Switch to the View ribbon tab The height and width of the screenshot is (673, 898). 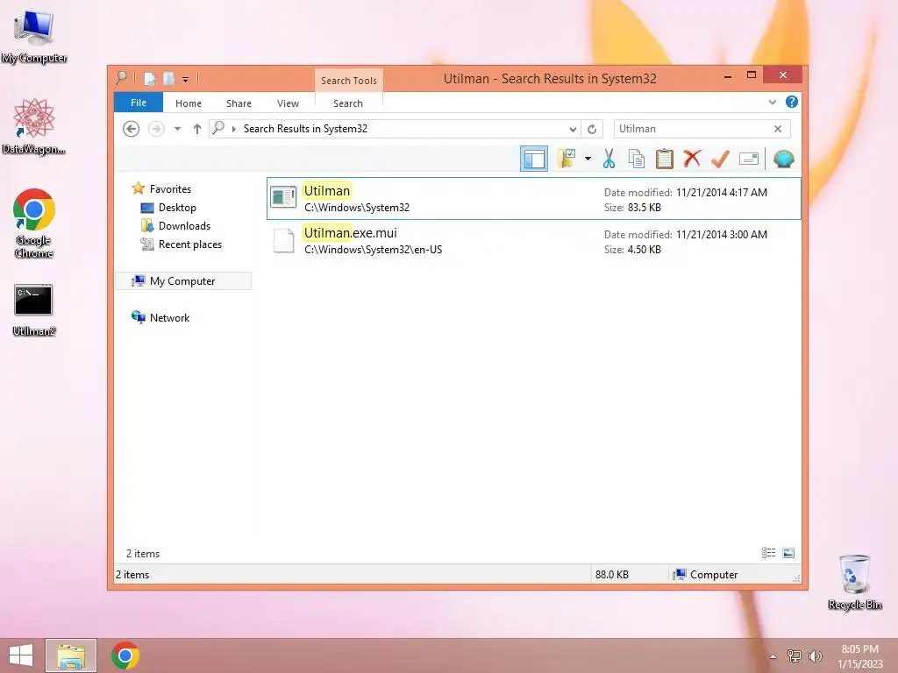click(x=288, y=103)
